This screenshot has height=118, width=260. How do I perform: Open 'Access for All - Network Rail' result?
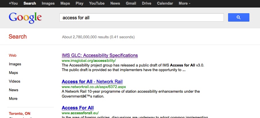92,82
